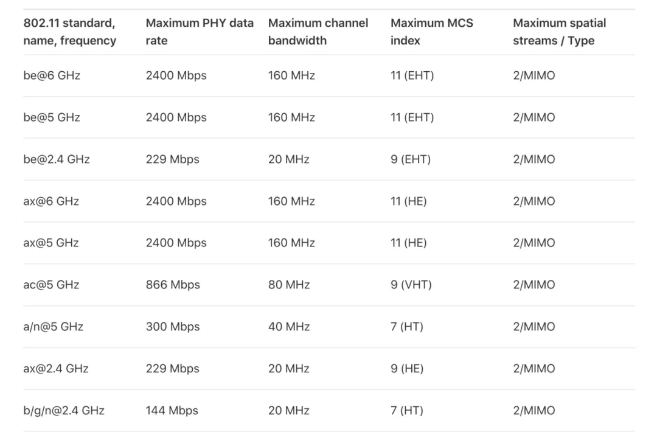The image size is (657, 441).
Task: Click the "Maximum PHY data rate" header
Action: point(200,32)
